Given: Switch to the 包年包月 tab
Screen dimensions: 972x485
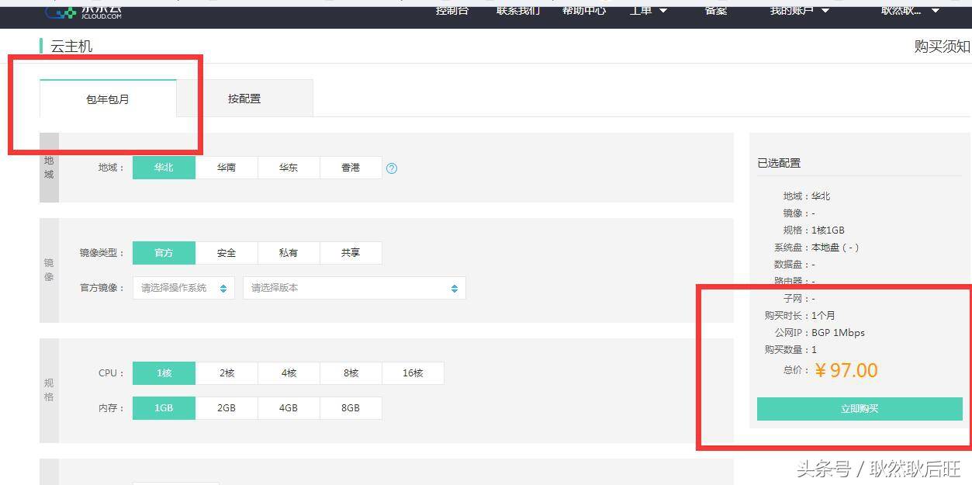Looking at the screenshot, I should (107, 98).
